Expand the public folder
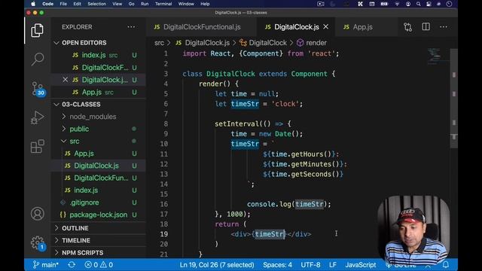The image size is (482, 271). 79,129
